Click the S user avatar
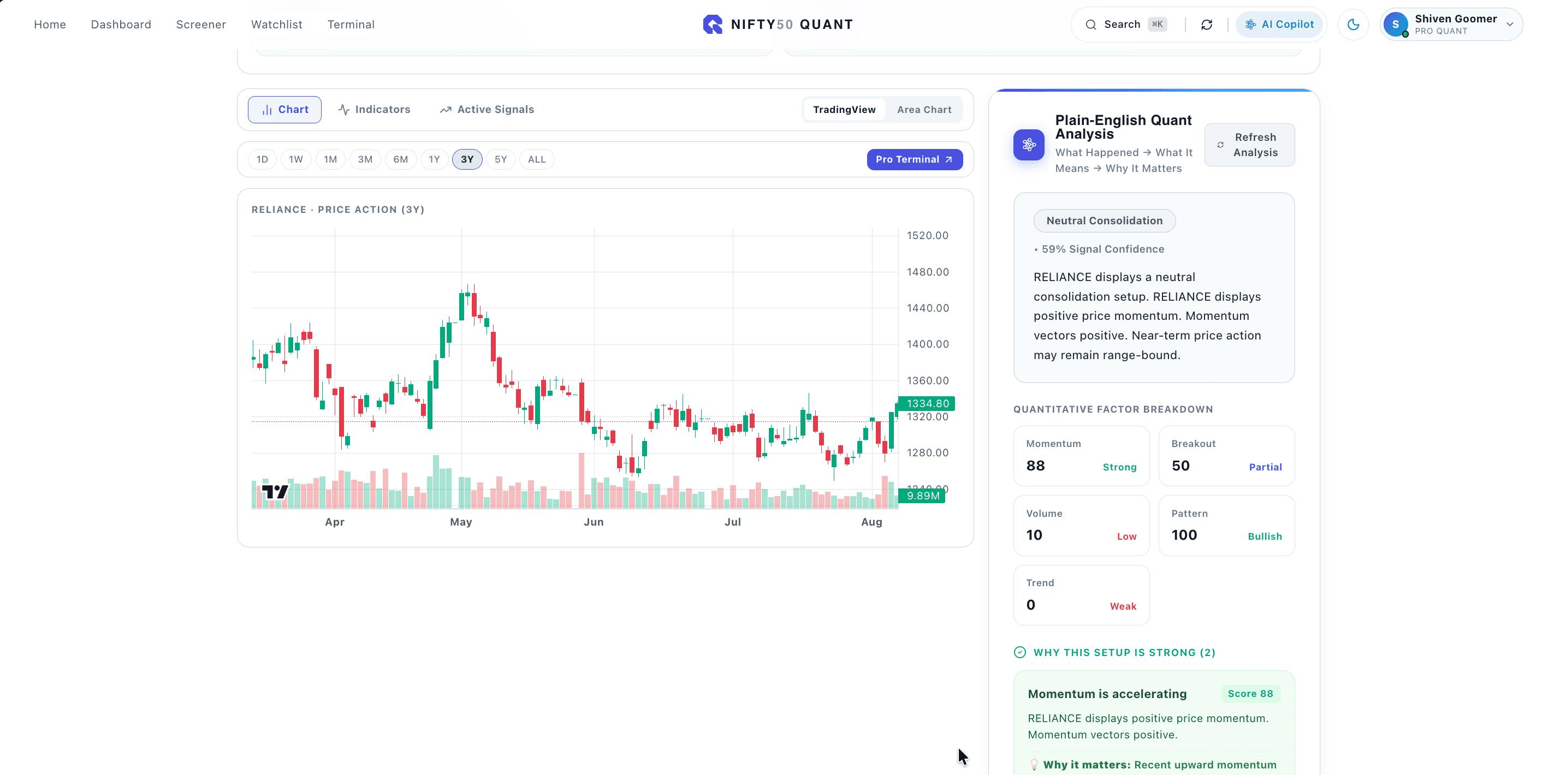1554x775 pixels. coord(1395,24)
